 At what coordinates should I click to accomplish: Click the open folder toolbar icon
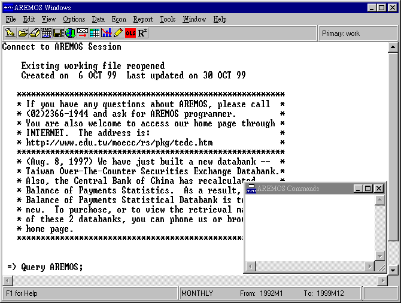pos(23,33)
